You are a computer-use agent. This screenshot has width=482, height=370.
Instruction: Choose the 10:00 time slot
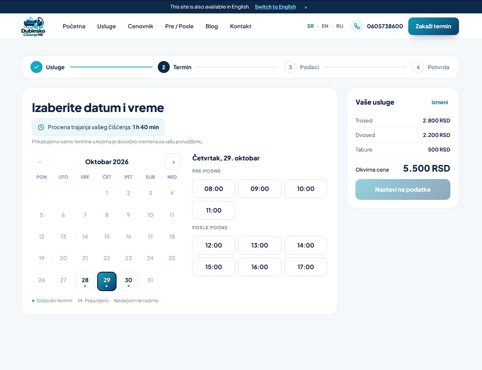[306, 189]
